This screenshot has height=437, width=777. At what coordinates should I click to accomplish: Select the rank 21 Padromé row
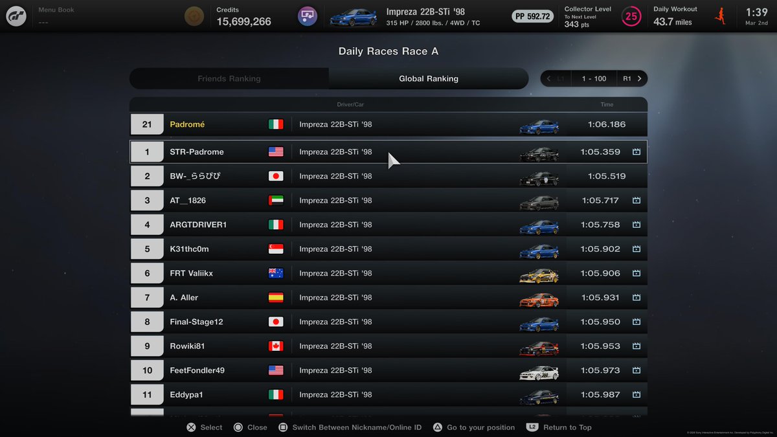click(388, 124)
